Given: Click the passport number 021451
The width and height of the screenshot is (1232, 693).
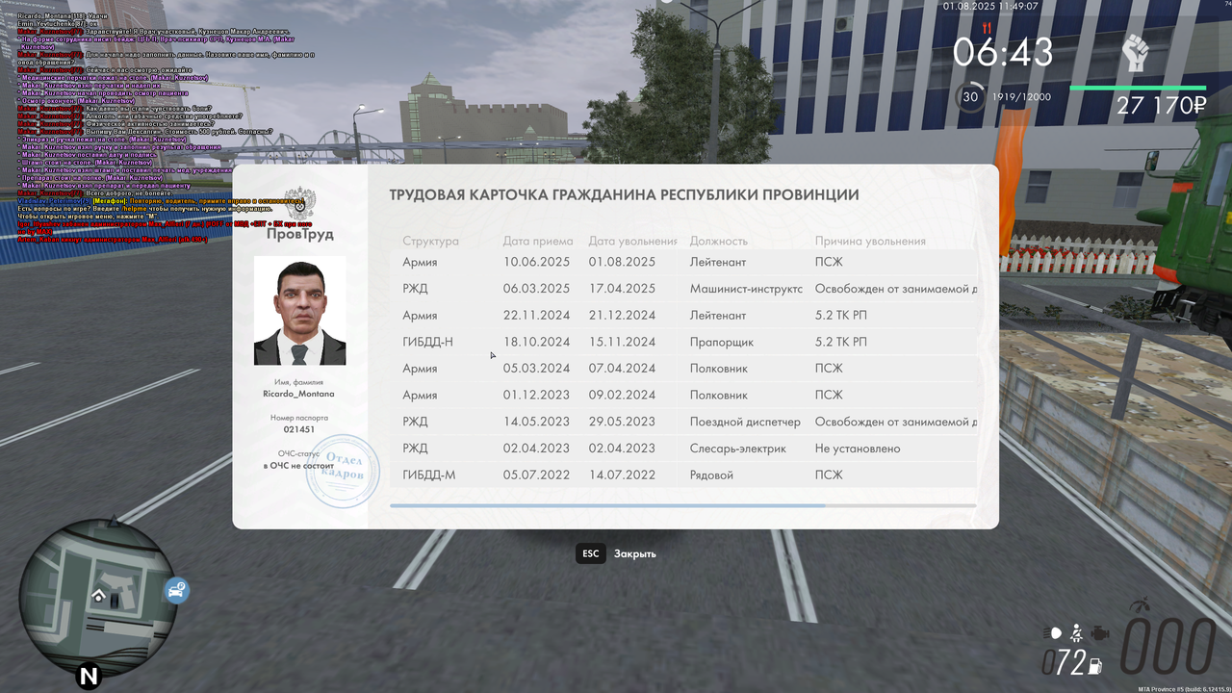Looking at the screenshot, I should (298, 429).
